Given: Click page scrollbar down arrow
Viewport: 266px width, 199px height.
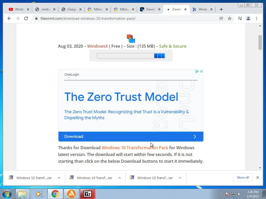Looking at the screenshot, I should 260,168.
